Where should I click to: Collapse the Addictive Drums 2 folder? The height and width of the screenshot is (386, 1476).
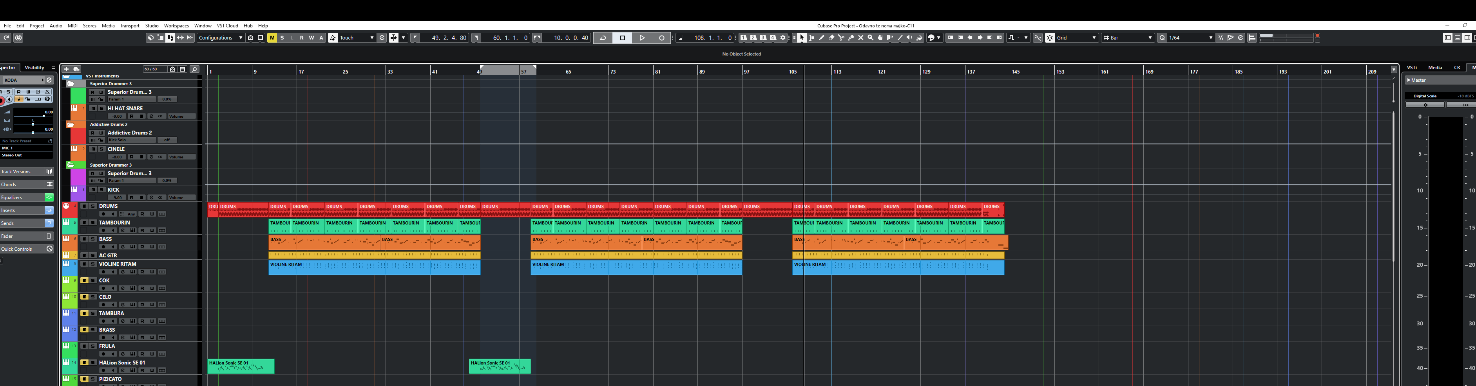71,124
